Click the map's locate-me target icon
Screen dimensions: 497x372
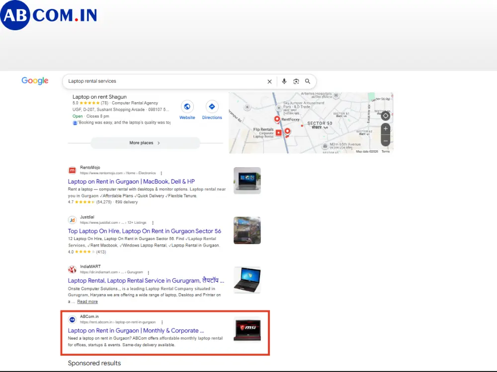[386, 116]
